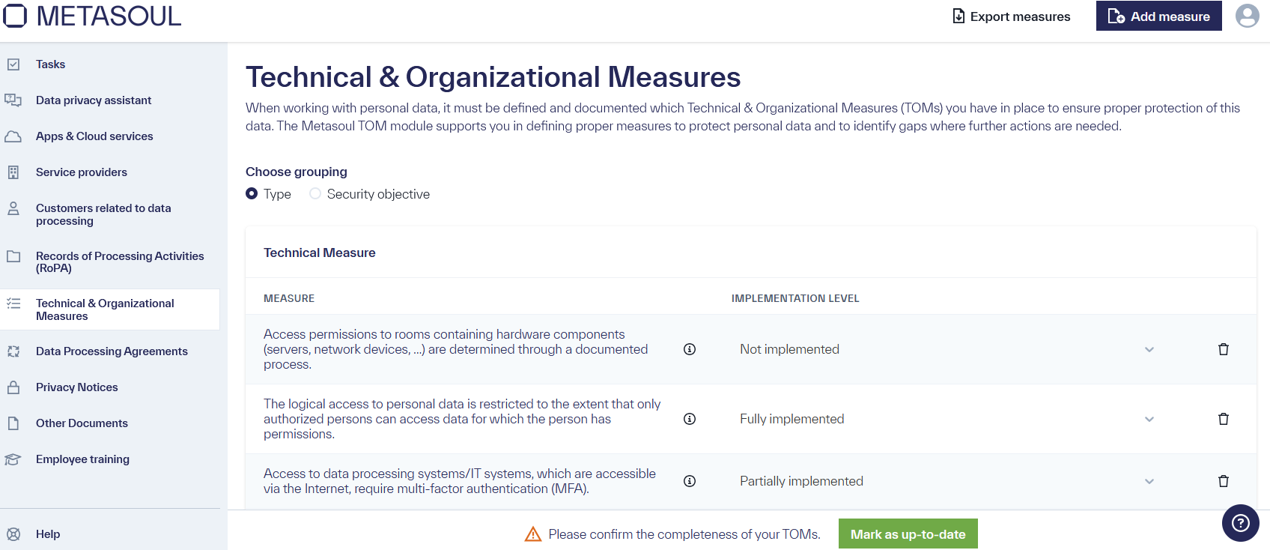Viewport: 1270px width, 550px height.
Task: Click the MEASURE column header
Action: pyautogui.click(x=289, y=298)
